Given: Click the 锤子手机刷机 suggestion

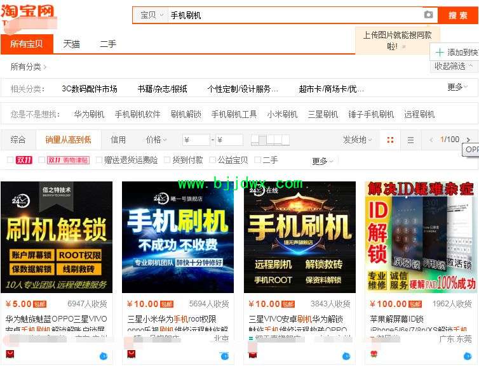Looking at the screenshot, I should click(x=371, y=114).
